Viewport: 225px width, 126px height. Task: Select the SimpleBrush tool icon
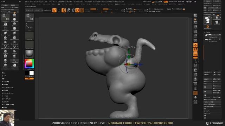click(x=208, y=27)
